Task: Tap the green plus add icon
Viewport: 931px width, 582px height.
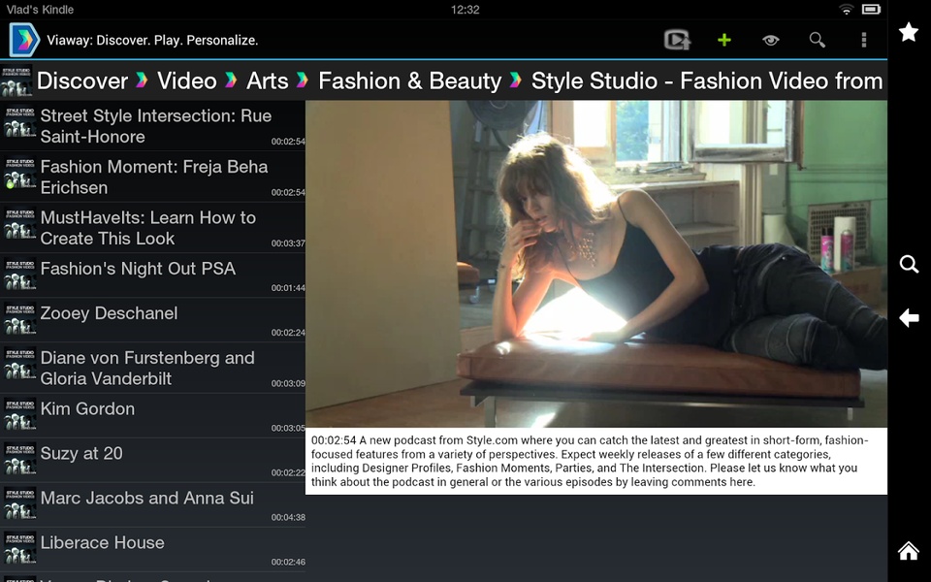Action: [723, 40]
